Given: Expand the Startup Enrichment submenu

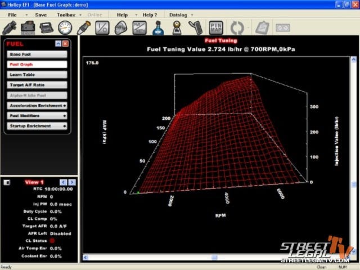Looking at the screenshot, I should 38,126.
